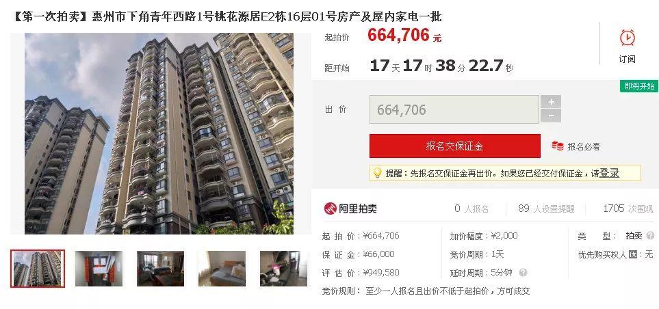Click the alarm clock subscribe icon
Image resolution: width=659 pixels, height=309 pixels.
click(x=628, y=38)
